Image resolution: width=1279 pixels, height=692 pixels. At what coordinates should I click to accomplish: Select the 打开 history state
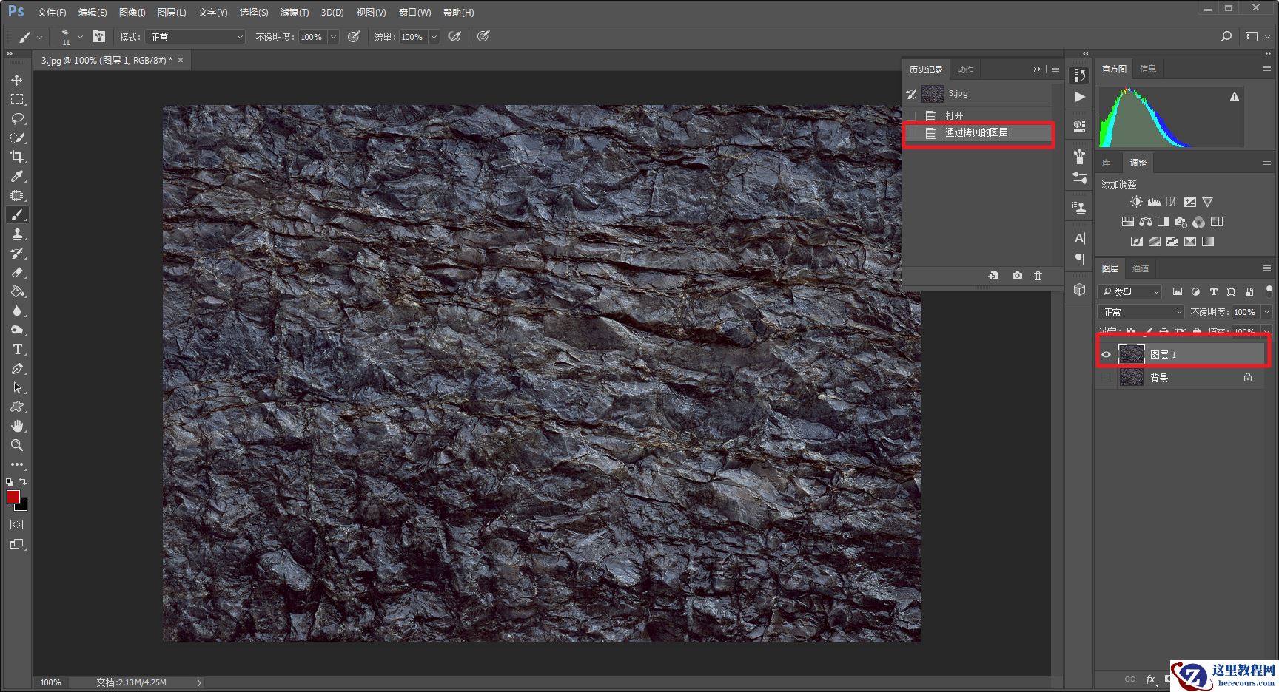954,115
